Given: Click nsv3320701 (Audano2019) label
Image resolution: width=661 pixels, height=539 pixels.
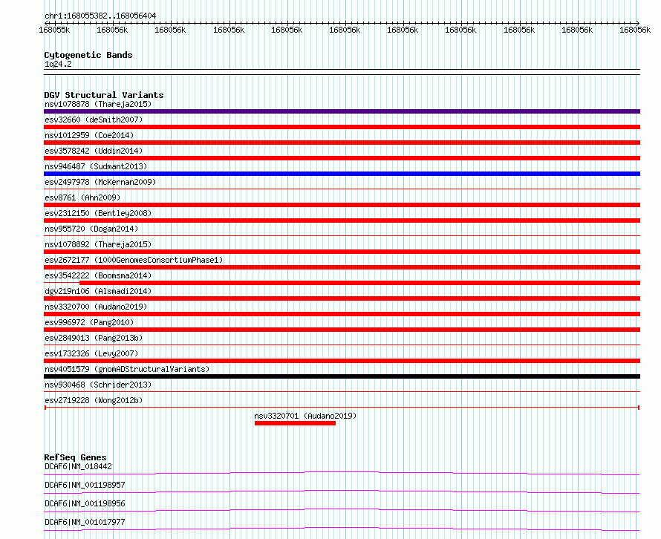Looking at the screenshot, I should [305, 416].
